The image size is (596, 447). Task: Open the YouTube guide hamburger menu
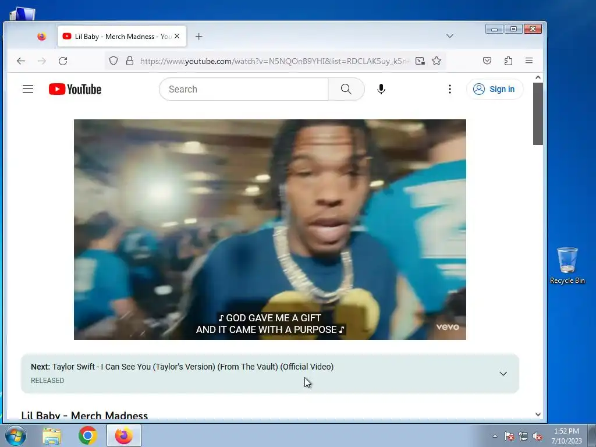[28, 89]
